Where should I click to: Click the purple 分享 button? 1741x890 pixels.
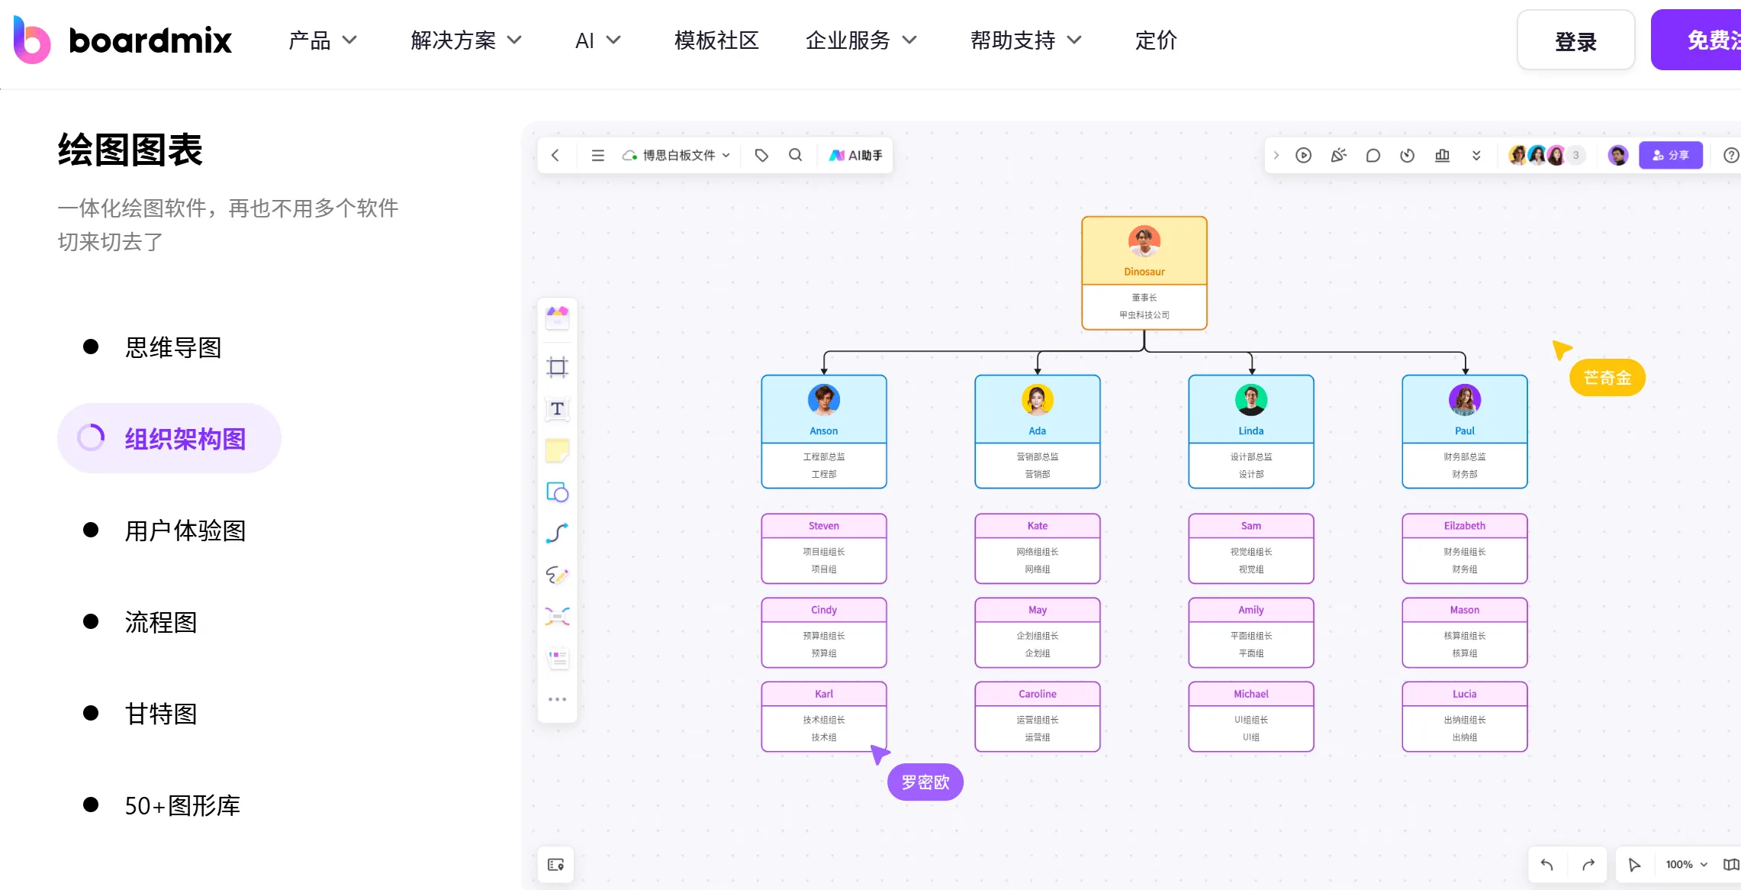pyautogui.click(x=1670, y=155)
